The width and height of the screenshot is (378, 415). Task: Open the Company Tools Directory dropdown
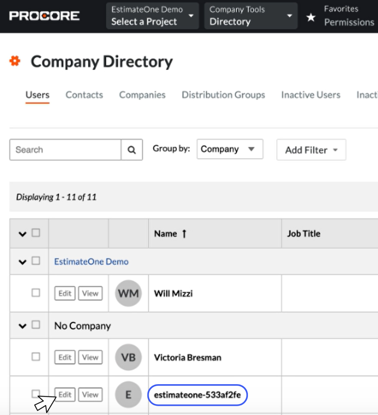coord(251,16)
